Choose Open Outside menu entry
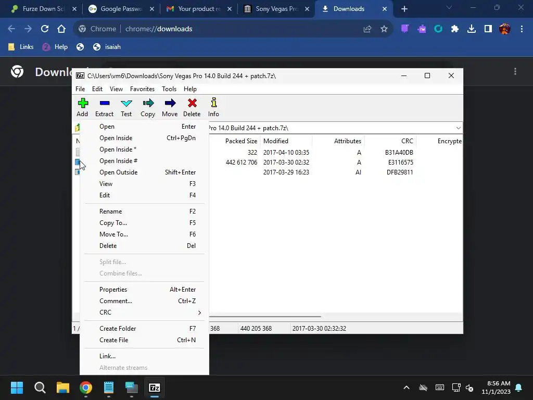The height and width of the screenshot is (400, 533). 145,172
